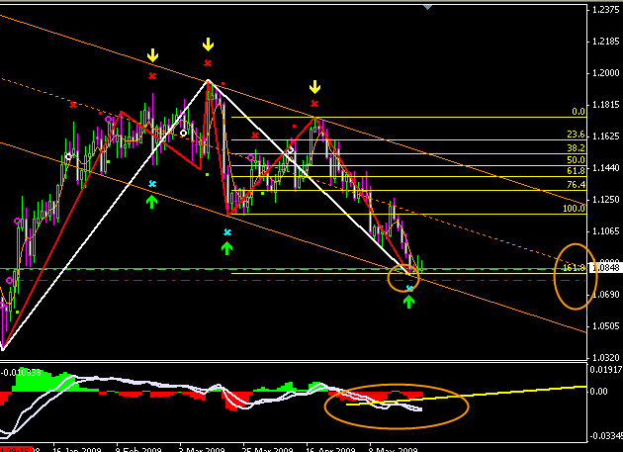
Task: Click the 16 Apr 2009 date label
Action: point(330,449)
